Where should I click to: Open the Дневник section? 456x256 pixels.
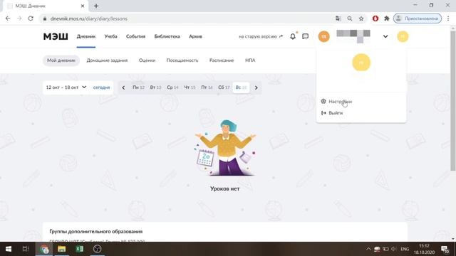point(86,36)
